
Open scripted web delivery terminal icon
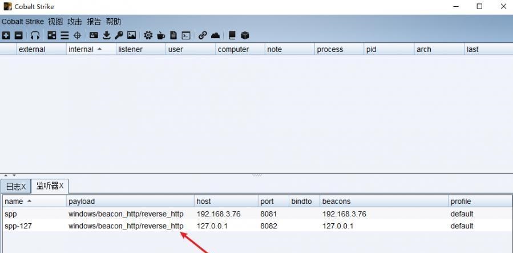coord(186,35)
